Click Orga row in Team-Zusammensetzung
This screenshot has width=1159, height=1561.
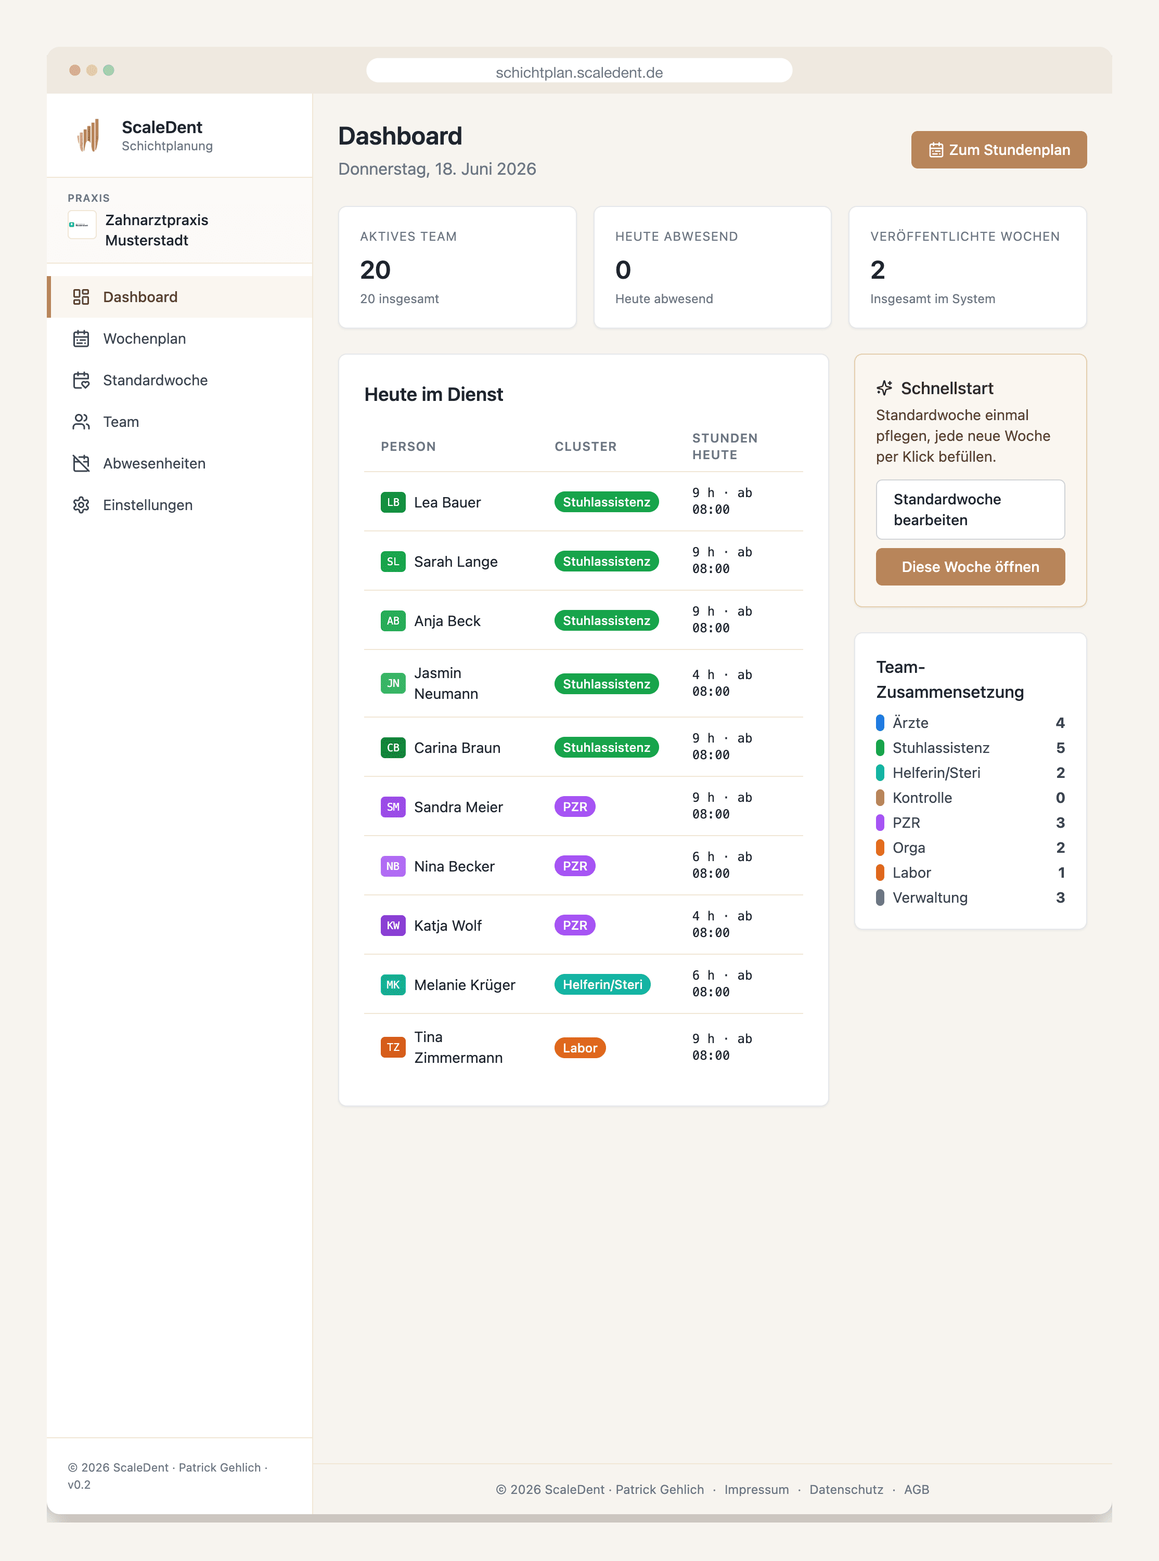[x=970, y=848]
